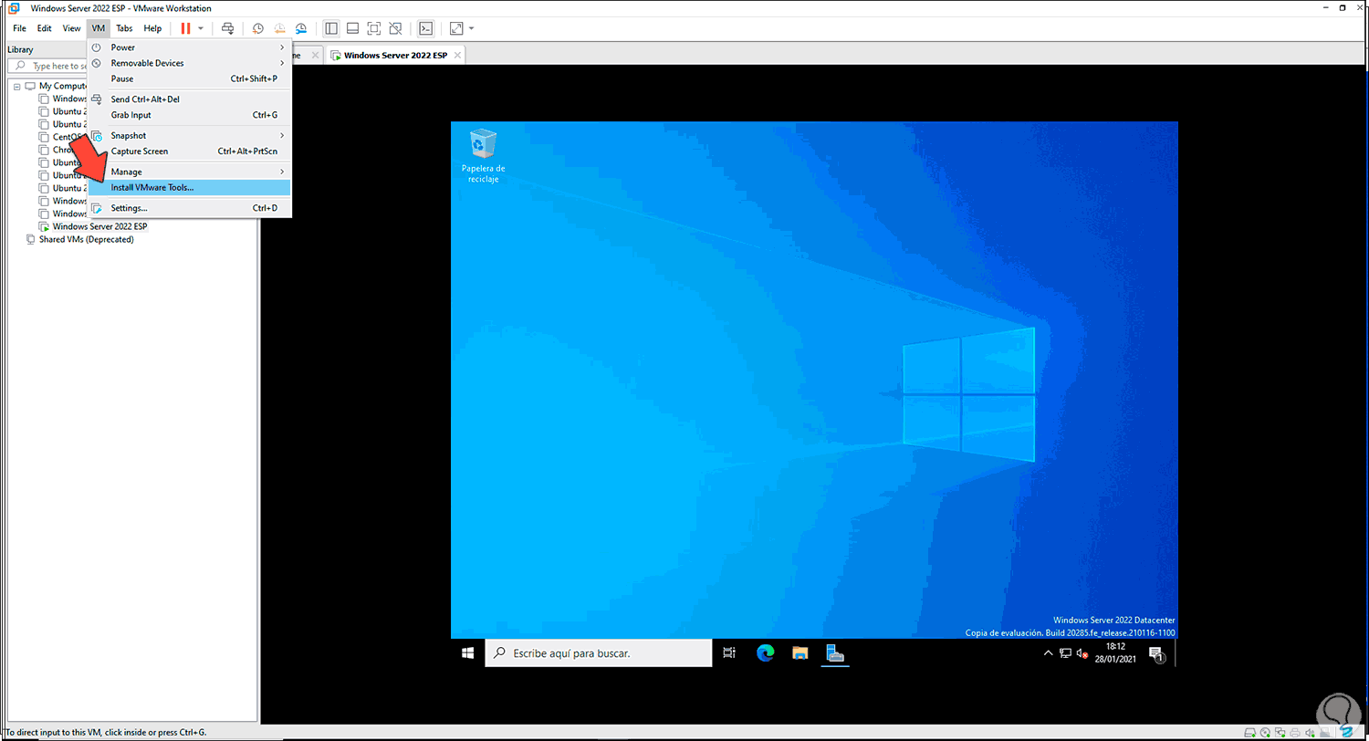Open the View menu

pos(71,28)
